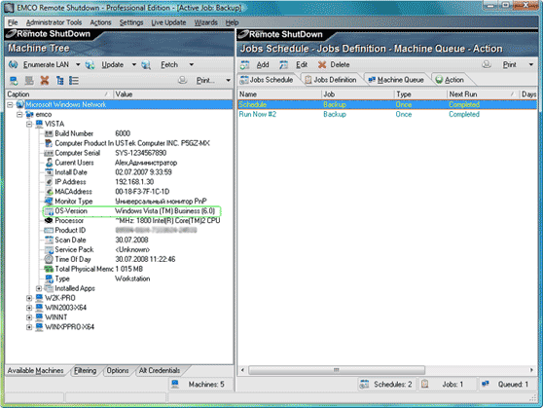This screenshot has width=543, height=408.
Task: Switch to the Filtering tab
Action: (86, 371)
